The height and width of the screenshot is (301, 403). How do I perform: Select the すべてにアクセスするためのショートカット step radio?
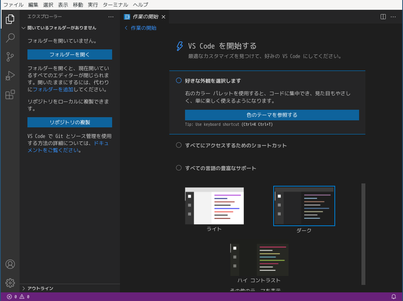click(x=179, y=145)
